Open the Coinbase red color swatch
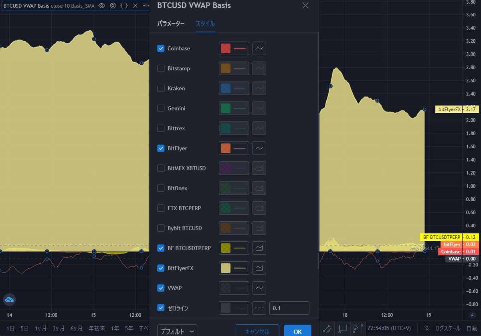Image resolution: width=481 pixels, height=336 pixels. pos(225,48)
